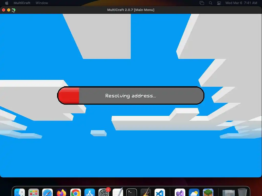Screen dimensions: 262x196
Task: Minimize the MultiCraft window
Action: tap(9, 10)
